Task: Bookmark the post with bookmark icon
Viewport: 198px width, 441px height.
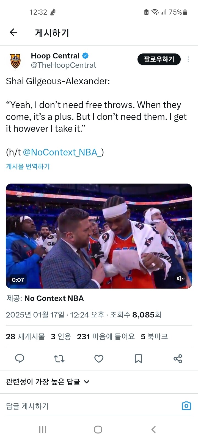Action: (138, 359)
